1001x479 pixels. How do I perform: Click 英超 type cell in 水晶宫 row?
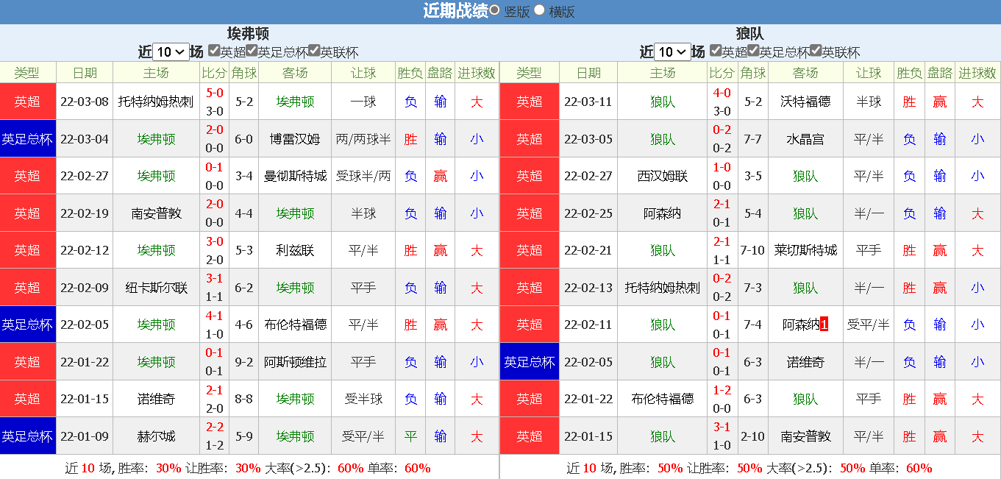[x=530, y=139]
